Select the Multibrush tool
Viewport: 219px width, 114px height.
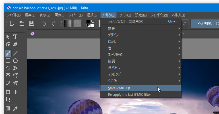(x=15, y=83)
